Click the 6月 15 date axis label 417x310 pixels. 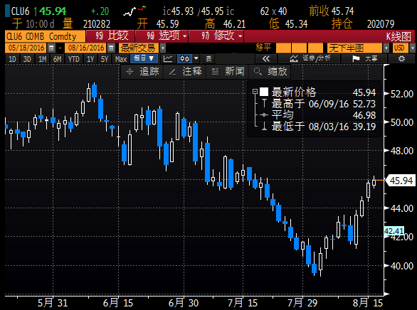[118, 303]
